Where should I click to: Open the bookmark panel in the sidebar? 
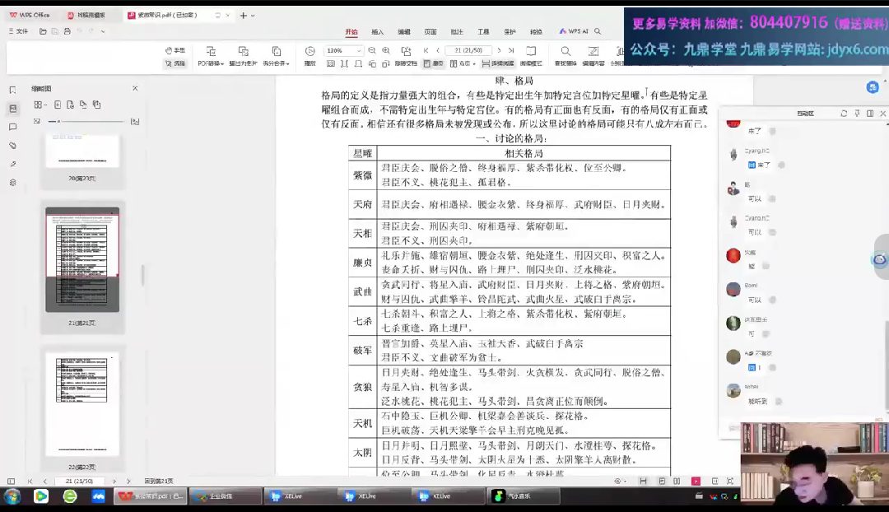pyautogui.click(x=12, y=90)
